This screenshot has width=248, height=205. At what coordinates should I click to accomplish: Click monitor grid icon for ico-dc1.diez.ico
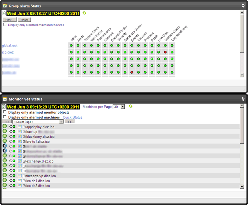coord(20,180)
